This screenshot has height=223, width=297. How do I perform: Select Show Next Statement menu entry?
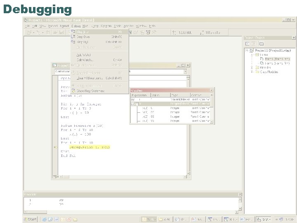pos(99,91)
